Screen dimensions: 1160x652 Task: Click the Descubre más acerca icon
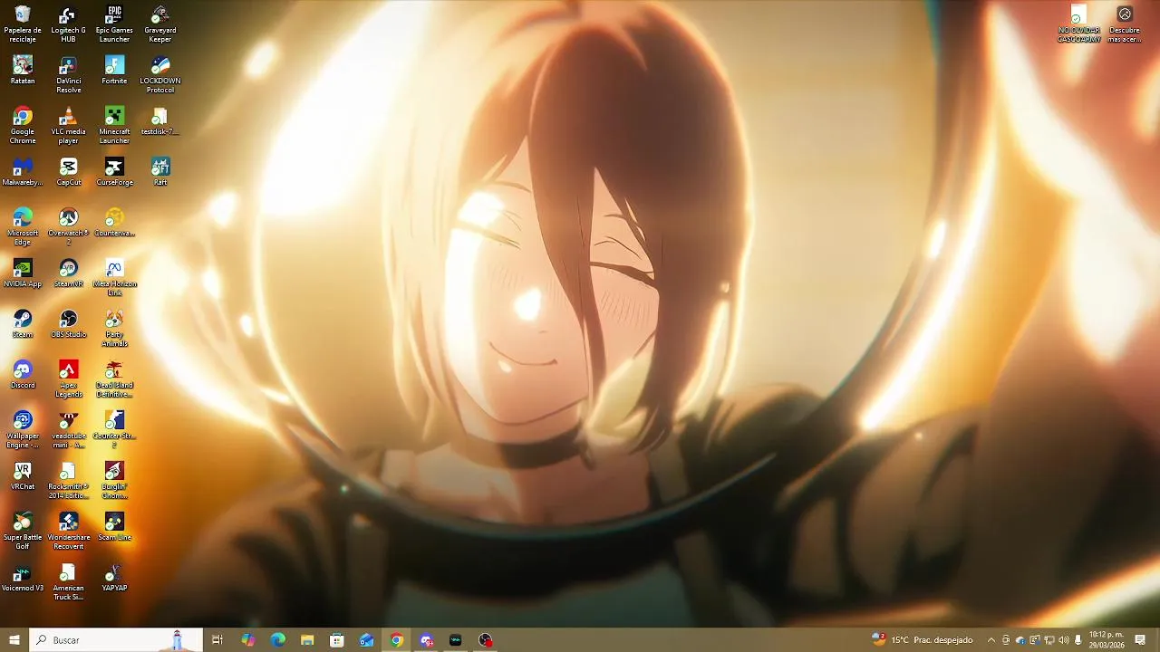[x=1125, y=24]
